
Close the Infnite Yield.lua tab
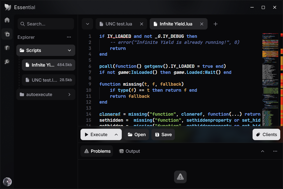(202, 24)
